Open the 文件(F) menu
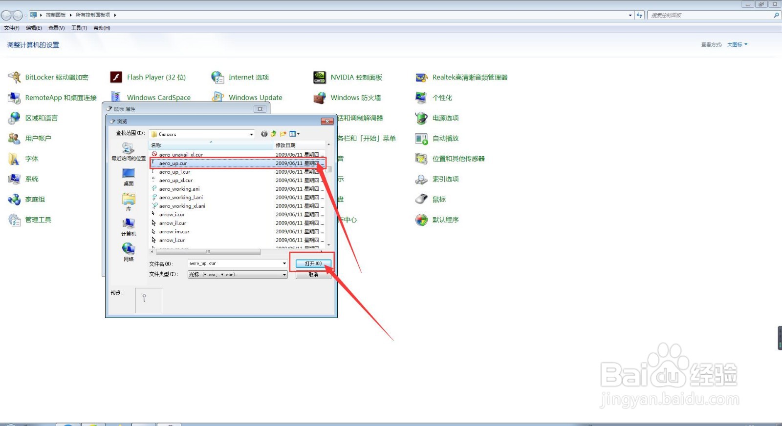The width and height of the screenshot is (782, 426). pyautogui.click(x=12, y=28)
